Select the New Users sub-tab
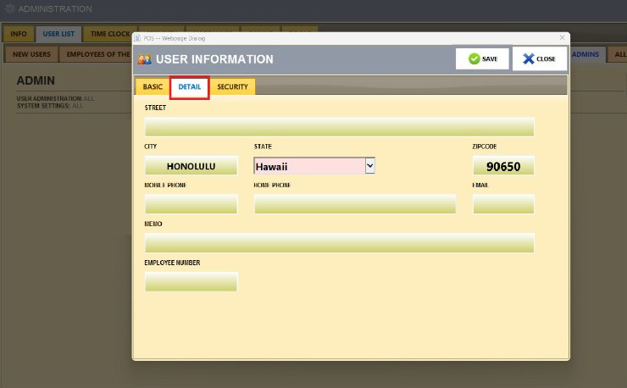This screenshot has width=627, height=388. 31,54
